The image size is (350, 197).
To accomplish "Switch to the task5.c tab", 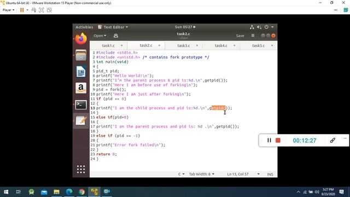I will 258,45.
